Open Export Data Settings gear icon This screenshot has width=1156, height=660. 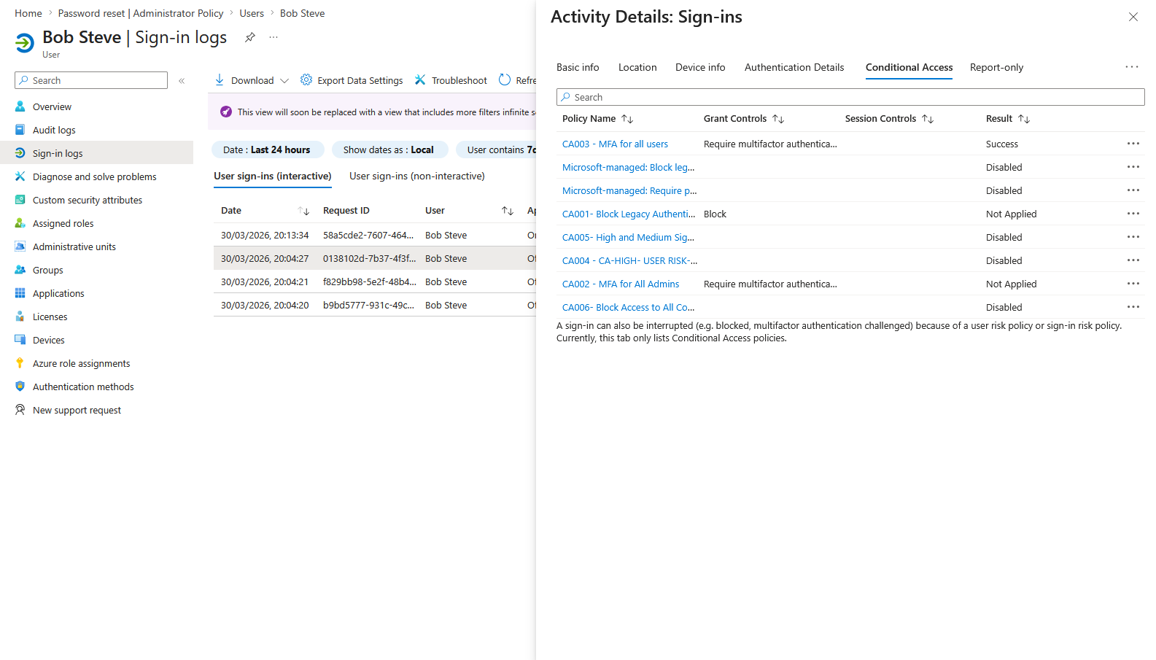pos(306,79)
